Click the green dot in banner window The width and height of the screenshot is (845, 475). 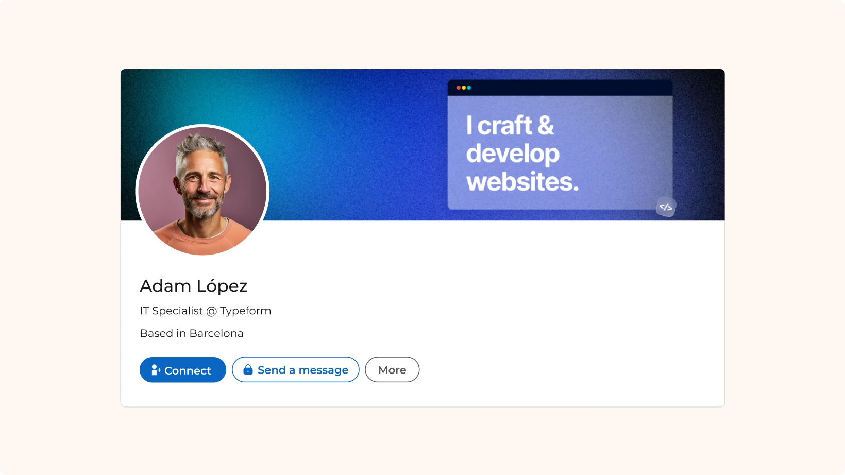coord(469,88)
